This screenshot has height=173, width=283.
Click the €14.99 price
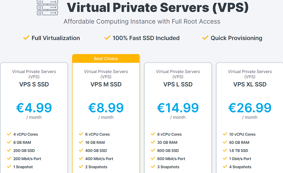178,108
